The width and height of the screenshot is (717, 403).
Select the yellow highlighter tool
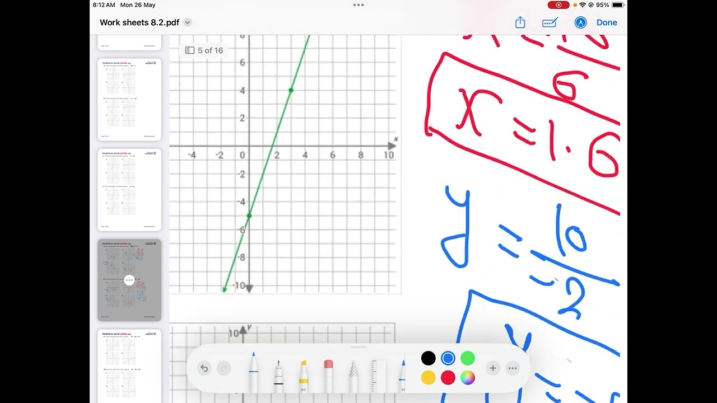[x=304, y=376]
